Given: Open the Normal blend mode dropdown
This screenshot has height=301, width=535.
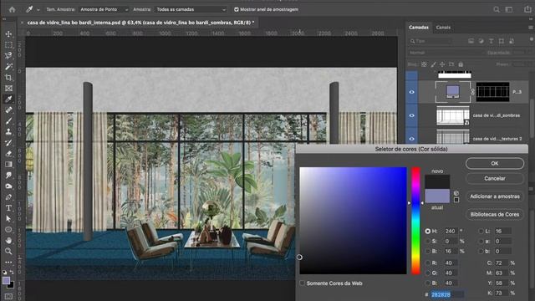Looking at the screenshot, I should coord(446,53).
